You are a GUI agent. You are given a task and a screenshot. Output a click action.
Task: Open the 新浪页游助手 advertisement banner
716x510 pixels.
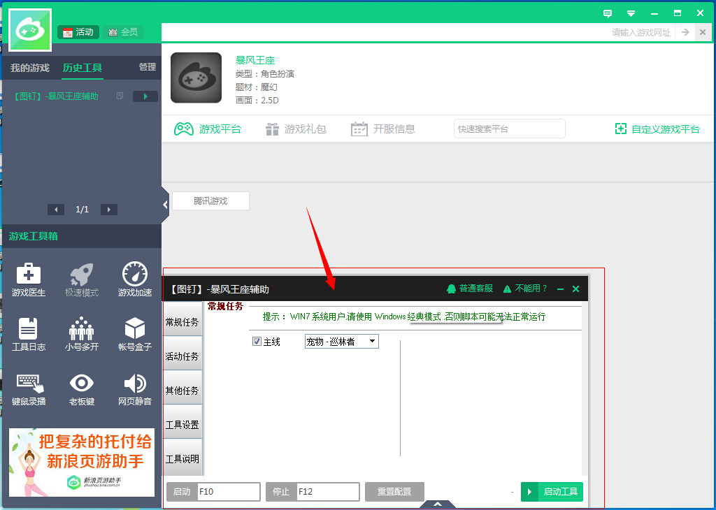tap(82, 462)
